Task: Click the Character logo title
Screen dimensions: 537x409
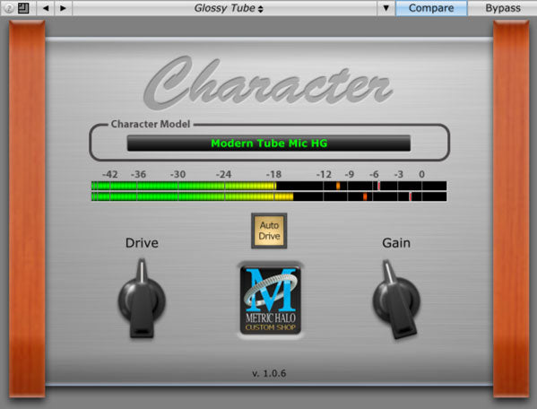Action: click(268, 83)
